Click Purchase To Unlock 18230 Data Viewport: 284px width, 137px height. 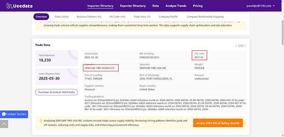click(56, 92)
